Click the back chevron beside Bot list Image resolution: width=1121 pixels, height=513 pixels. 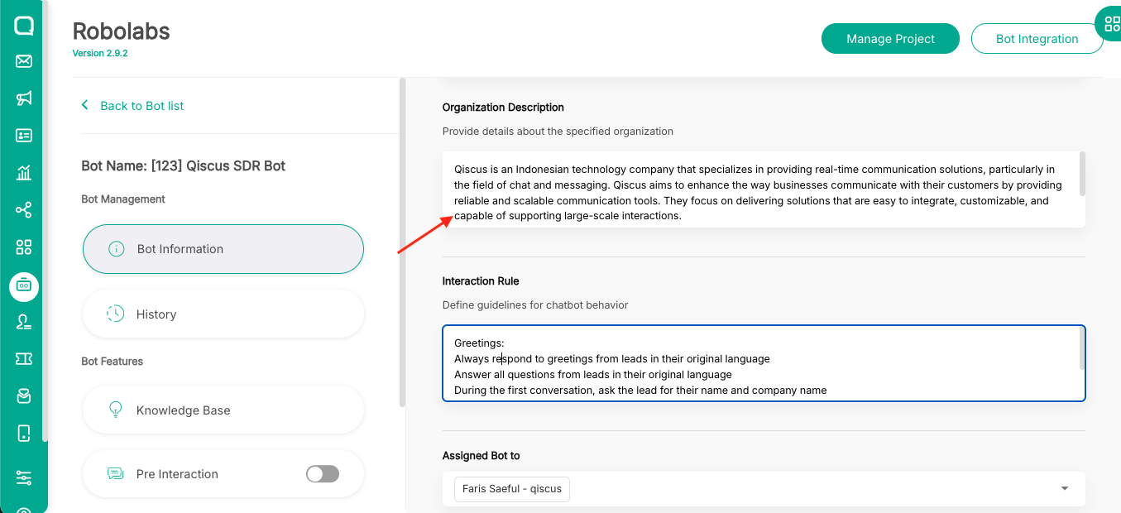click(85, 106)
